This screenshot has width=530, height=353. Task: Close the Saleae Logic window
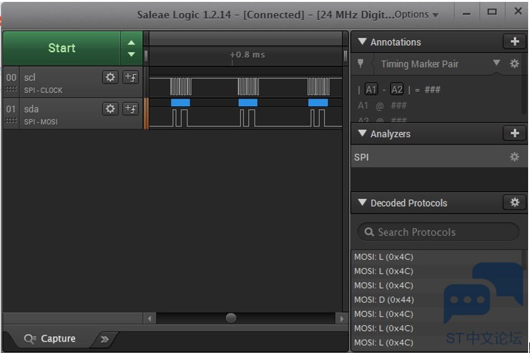518,11
